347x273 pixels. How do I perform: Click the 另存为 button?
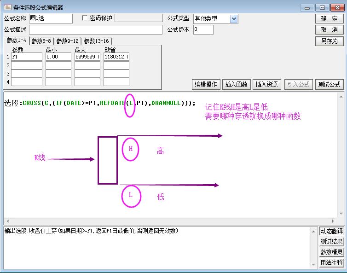330,41
